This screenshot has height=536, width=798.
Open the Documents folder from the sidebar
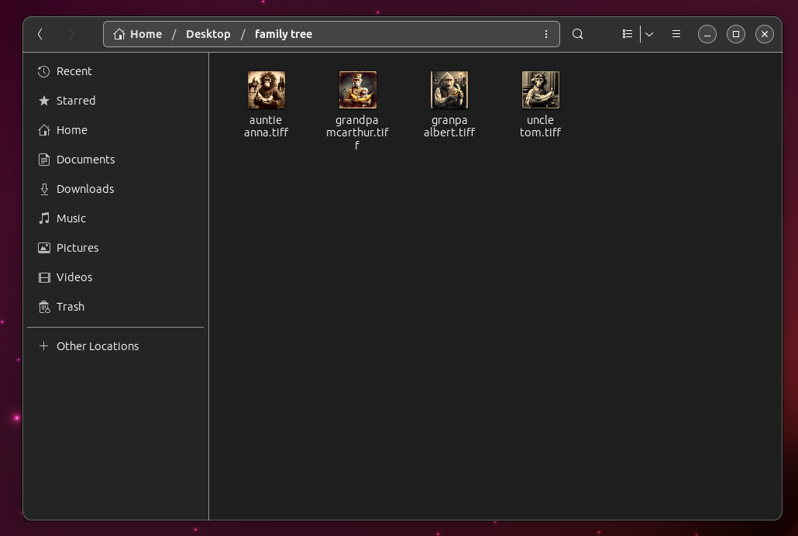[x=85, y=160]
